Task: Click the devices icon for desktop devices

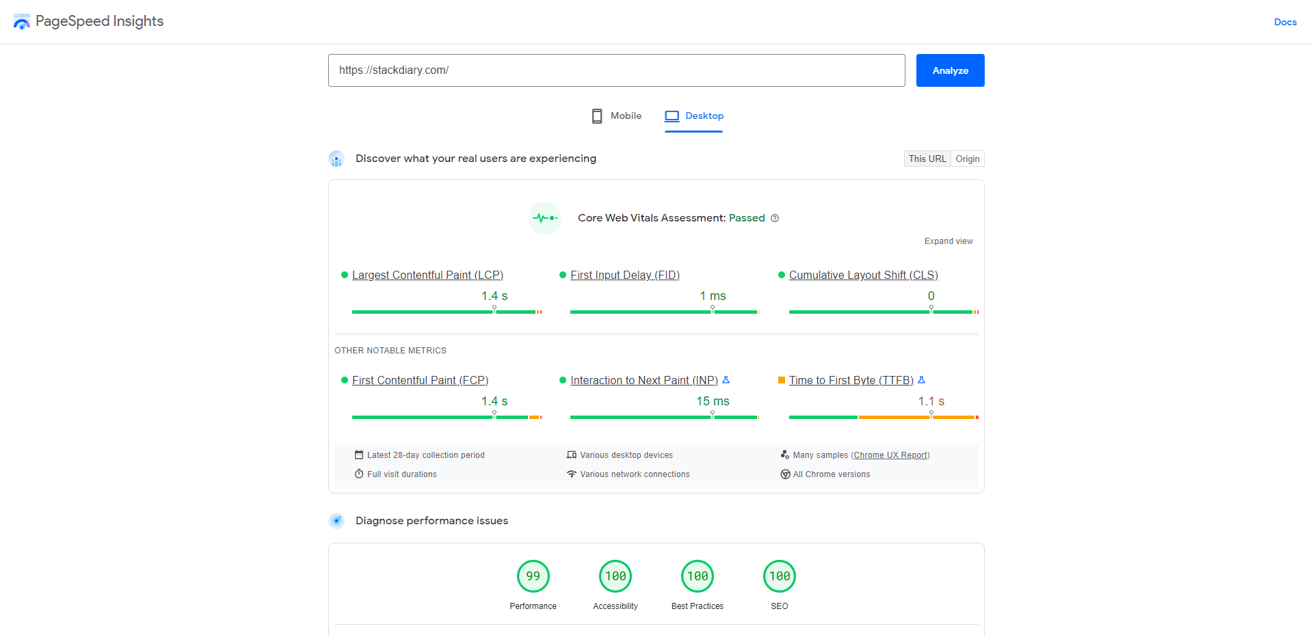Action: pos(572,455)
